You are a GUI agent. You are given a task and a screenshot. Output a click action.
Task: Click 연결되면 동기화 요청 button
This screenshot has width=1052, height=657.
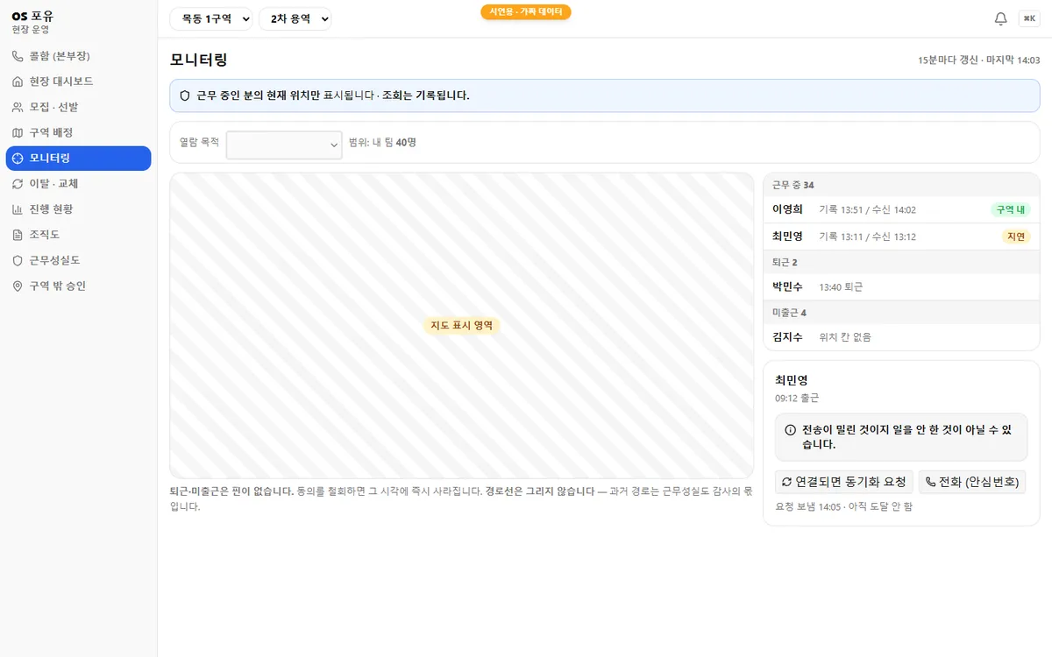[844, 482]
